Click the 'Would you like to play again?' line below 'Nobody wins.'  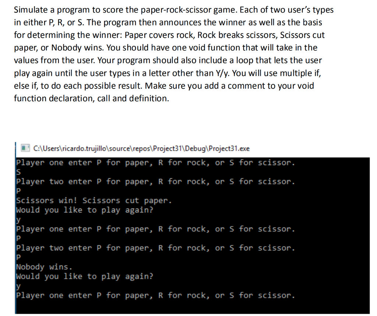[x=85, y=277]
